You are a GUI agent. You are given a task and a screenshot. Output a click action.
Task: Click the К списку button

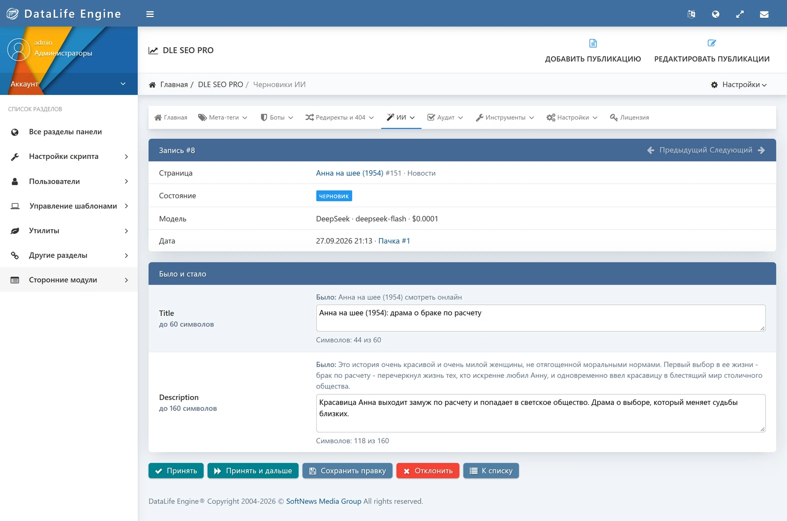[x=491, y=471]
